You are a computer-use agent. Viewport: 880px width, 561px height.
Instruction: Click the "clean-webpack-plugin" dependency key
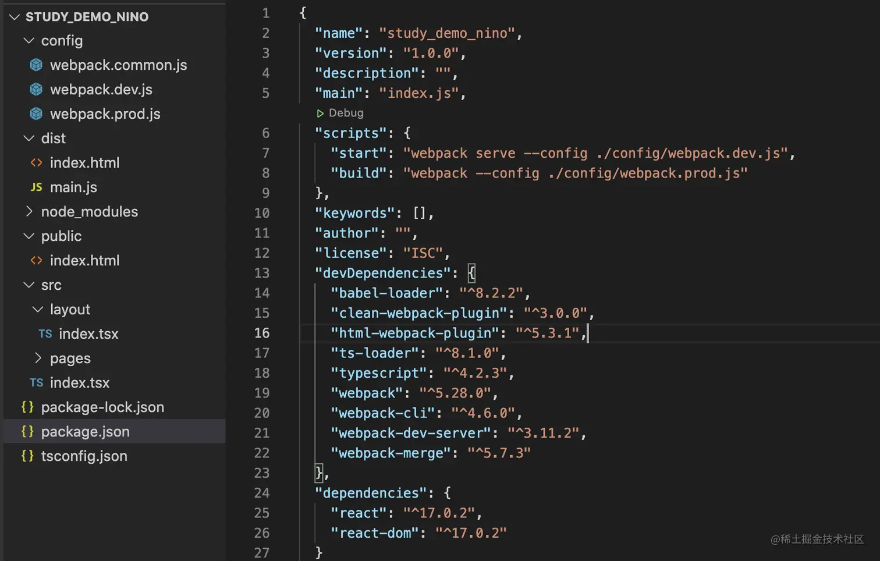[419, 313]
